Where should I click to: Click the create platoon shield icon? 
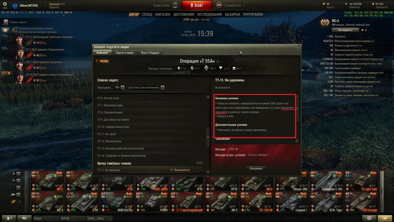(x=175, y=5)
